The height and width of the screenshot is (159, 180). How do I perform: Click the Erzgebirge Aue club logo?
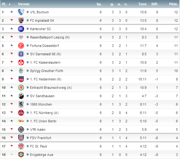(21, 155)
